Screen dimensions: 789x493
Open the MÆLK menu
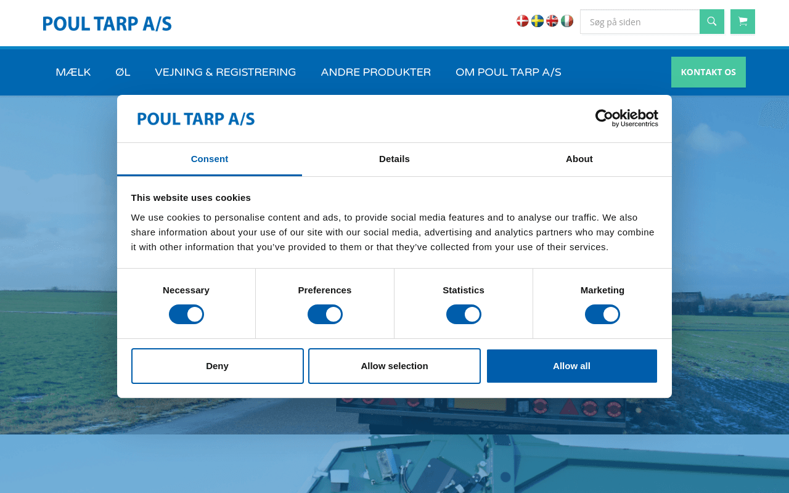pos(73,72)
